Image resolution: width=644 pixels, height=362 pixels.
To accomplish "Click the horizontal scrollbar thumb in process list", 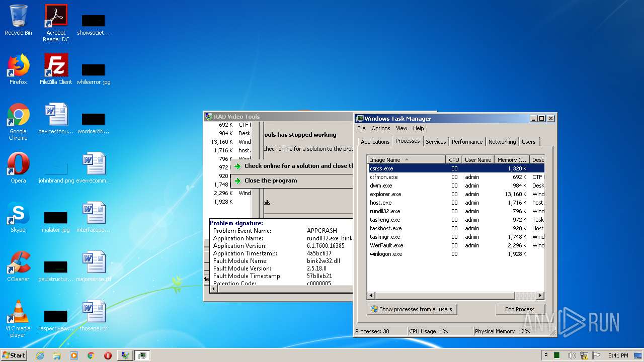I will (x=445, y=296).
